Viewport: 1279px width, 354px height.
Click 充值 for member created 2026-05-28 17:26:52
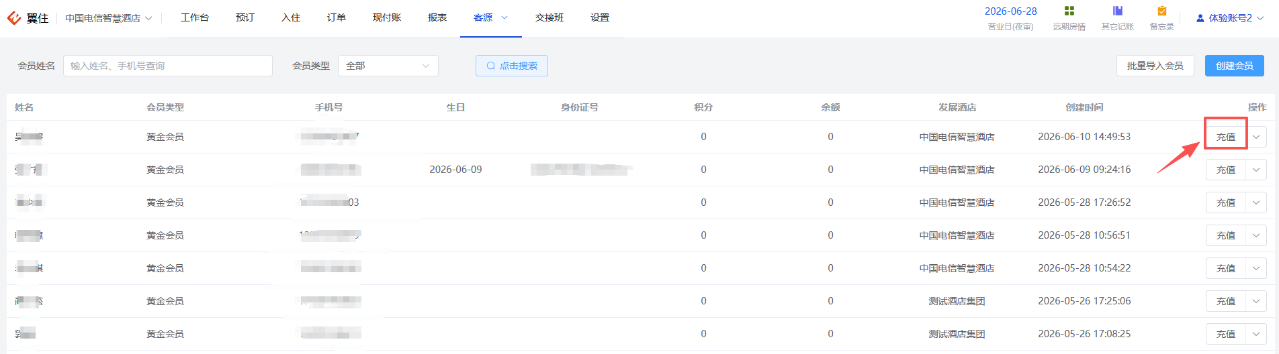tap(1226, 202)
